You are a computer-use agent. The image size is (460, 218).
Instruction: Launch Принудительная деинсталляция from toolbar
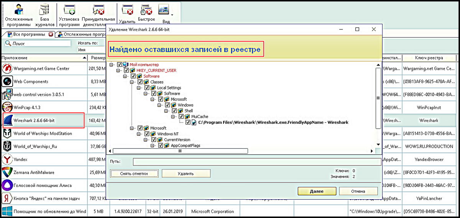click(x=99, y=16)
